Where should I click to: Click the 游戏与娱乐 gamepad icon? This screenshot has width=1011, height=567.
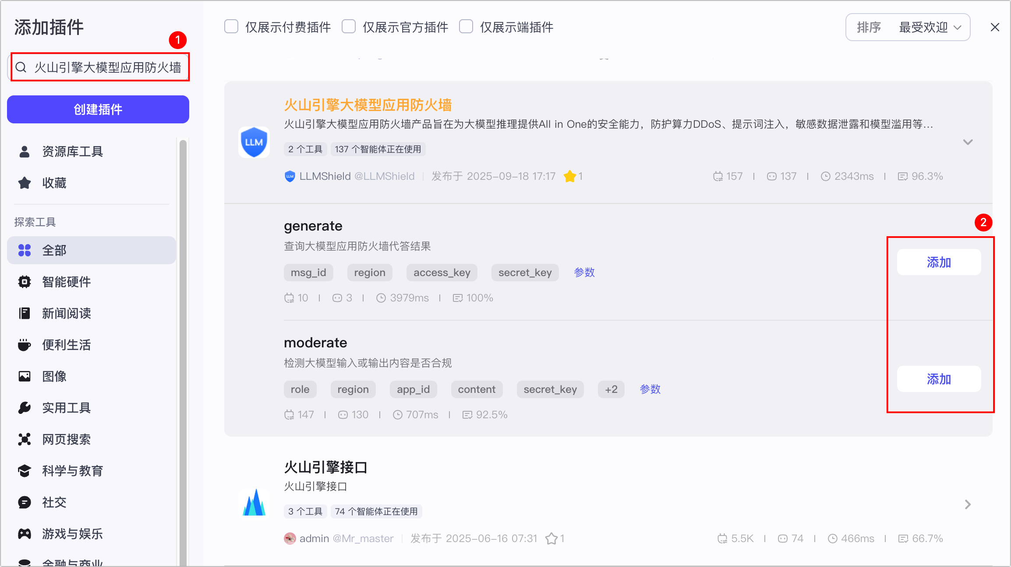pyautogui.click(x=25, y=534)
